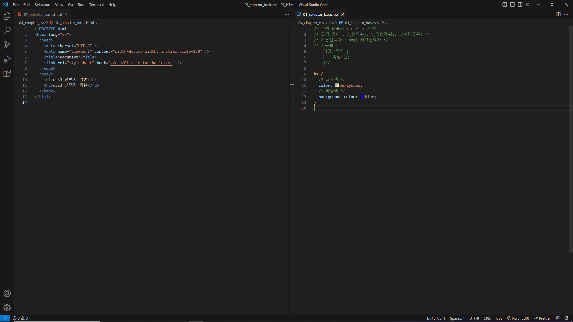
Task: Open the Search panel
Action: (7, 30)
